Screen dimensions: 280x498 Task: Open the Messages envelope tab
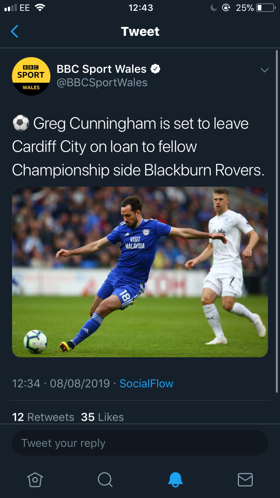pos(245,479)
